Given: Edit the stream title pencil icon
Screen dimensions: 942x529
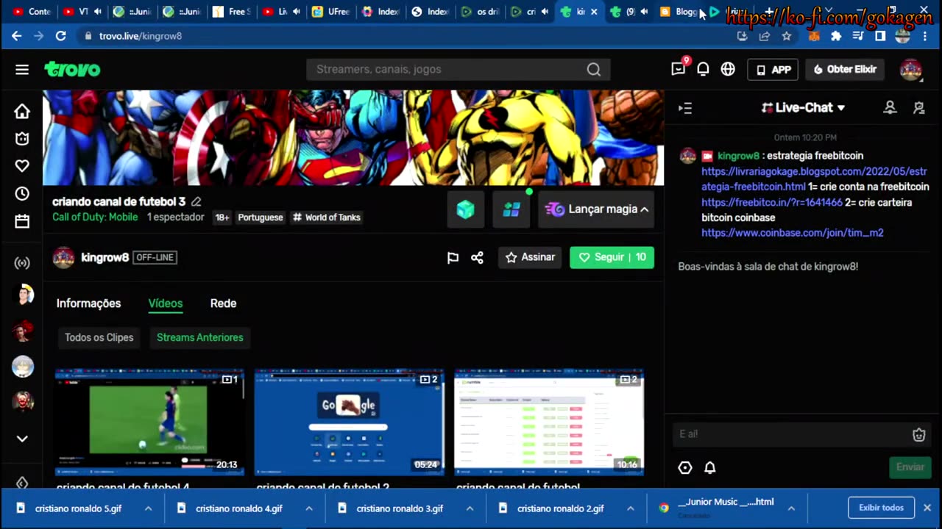Looking at the screenshot, I should click(x=196, y=201).
